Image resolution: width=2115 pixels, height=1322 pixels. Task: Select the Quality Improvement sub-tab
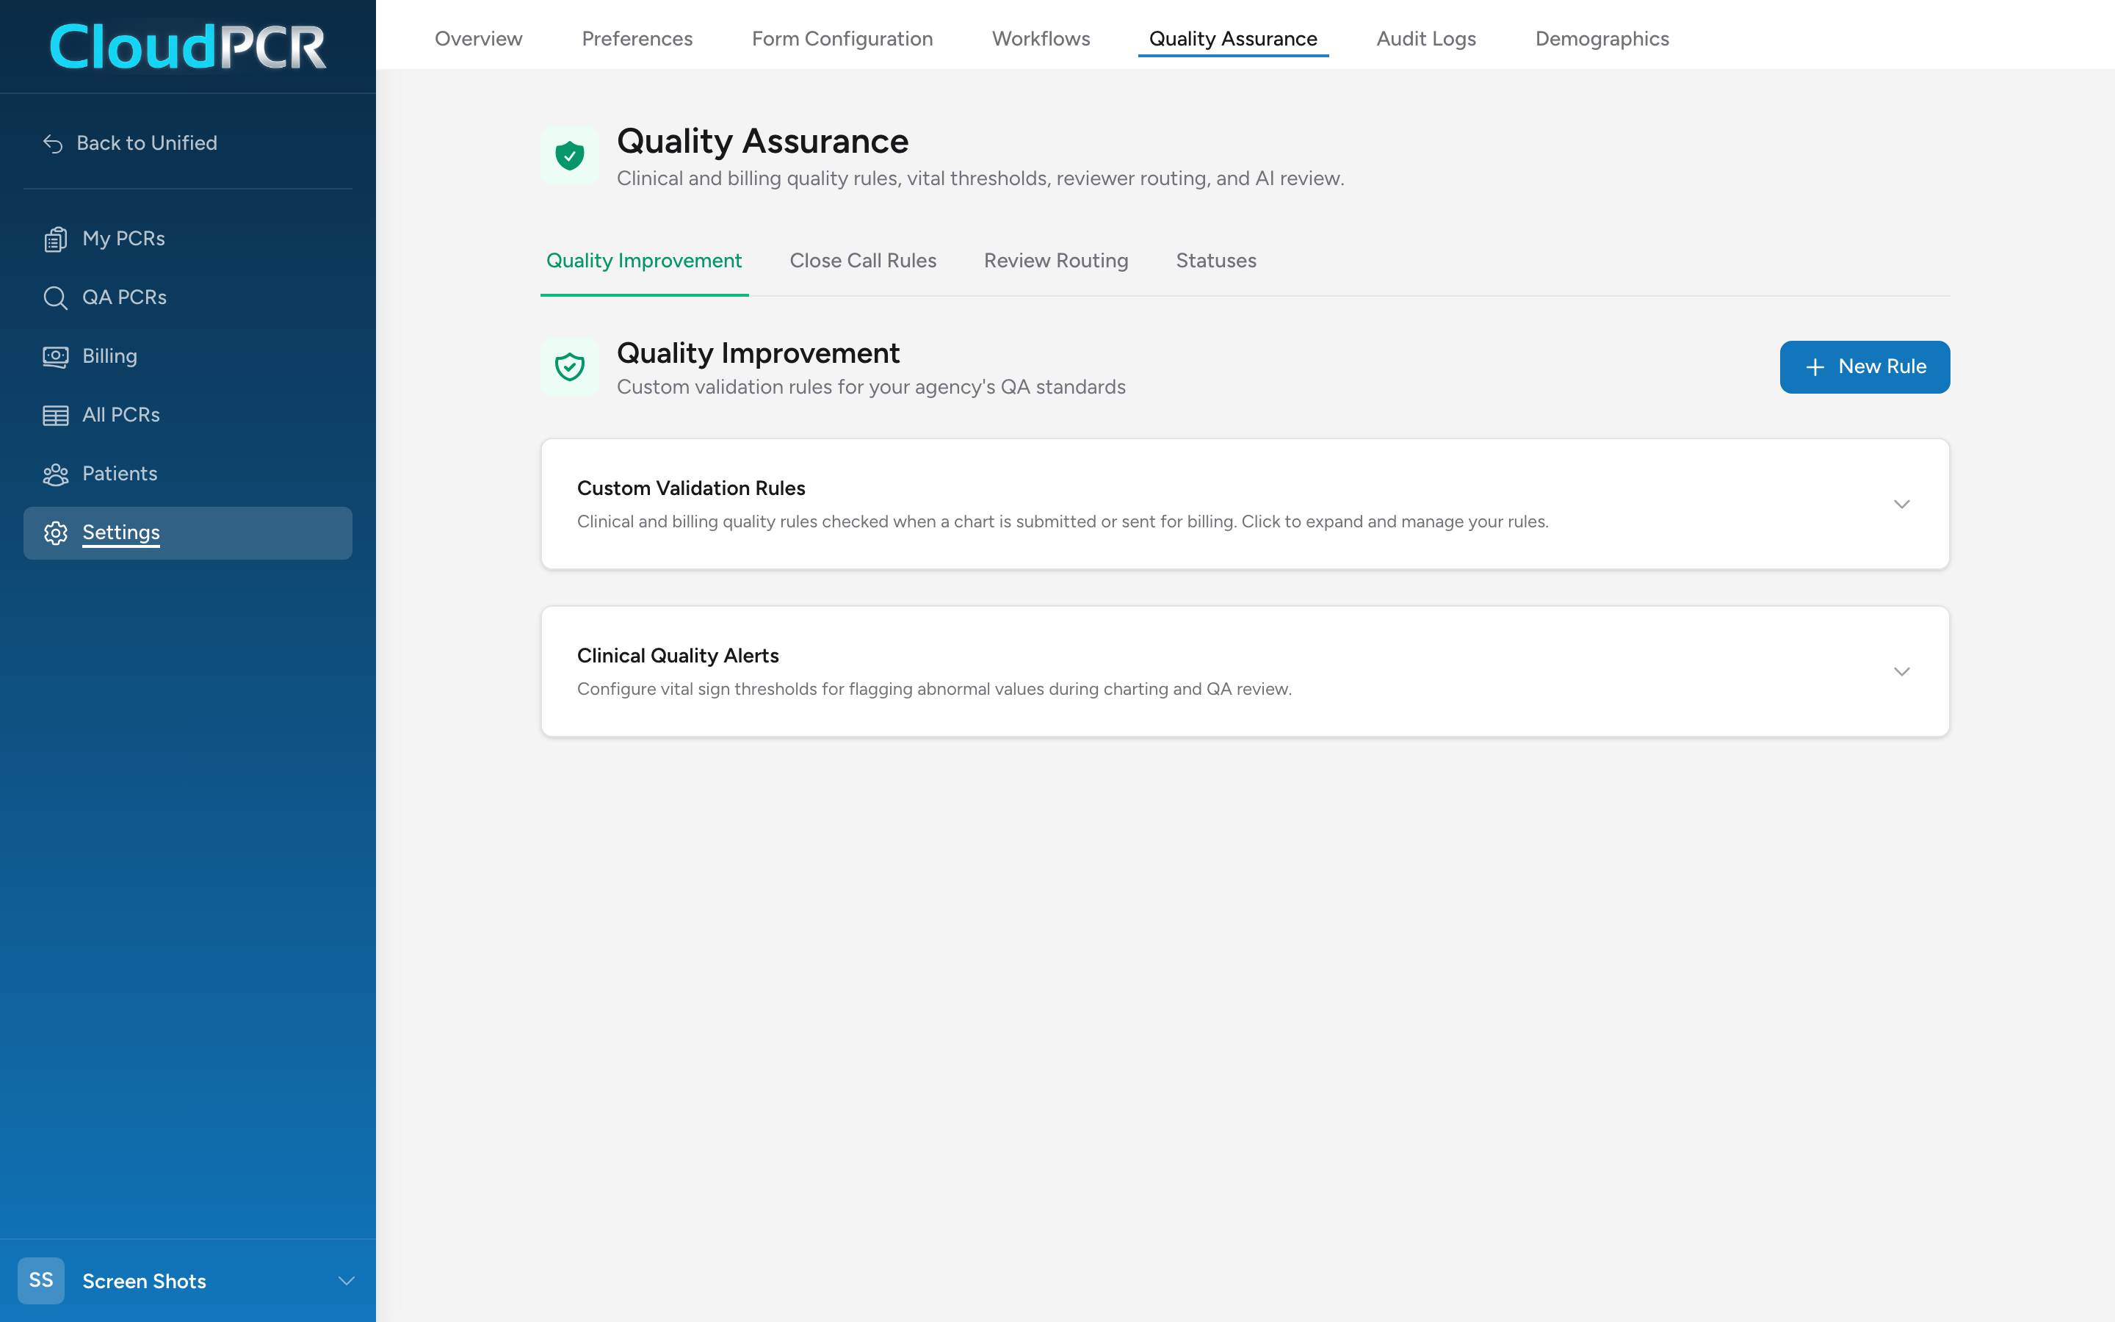pos(643,261)
